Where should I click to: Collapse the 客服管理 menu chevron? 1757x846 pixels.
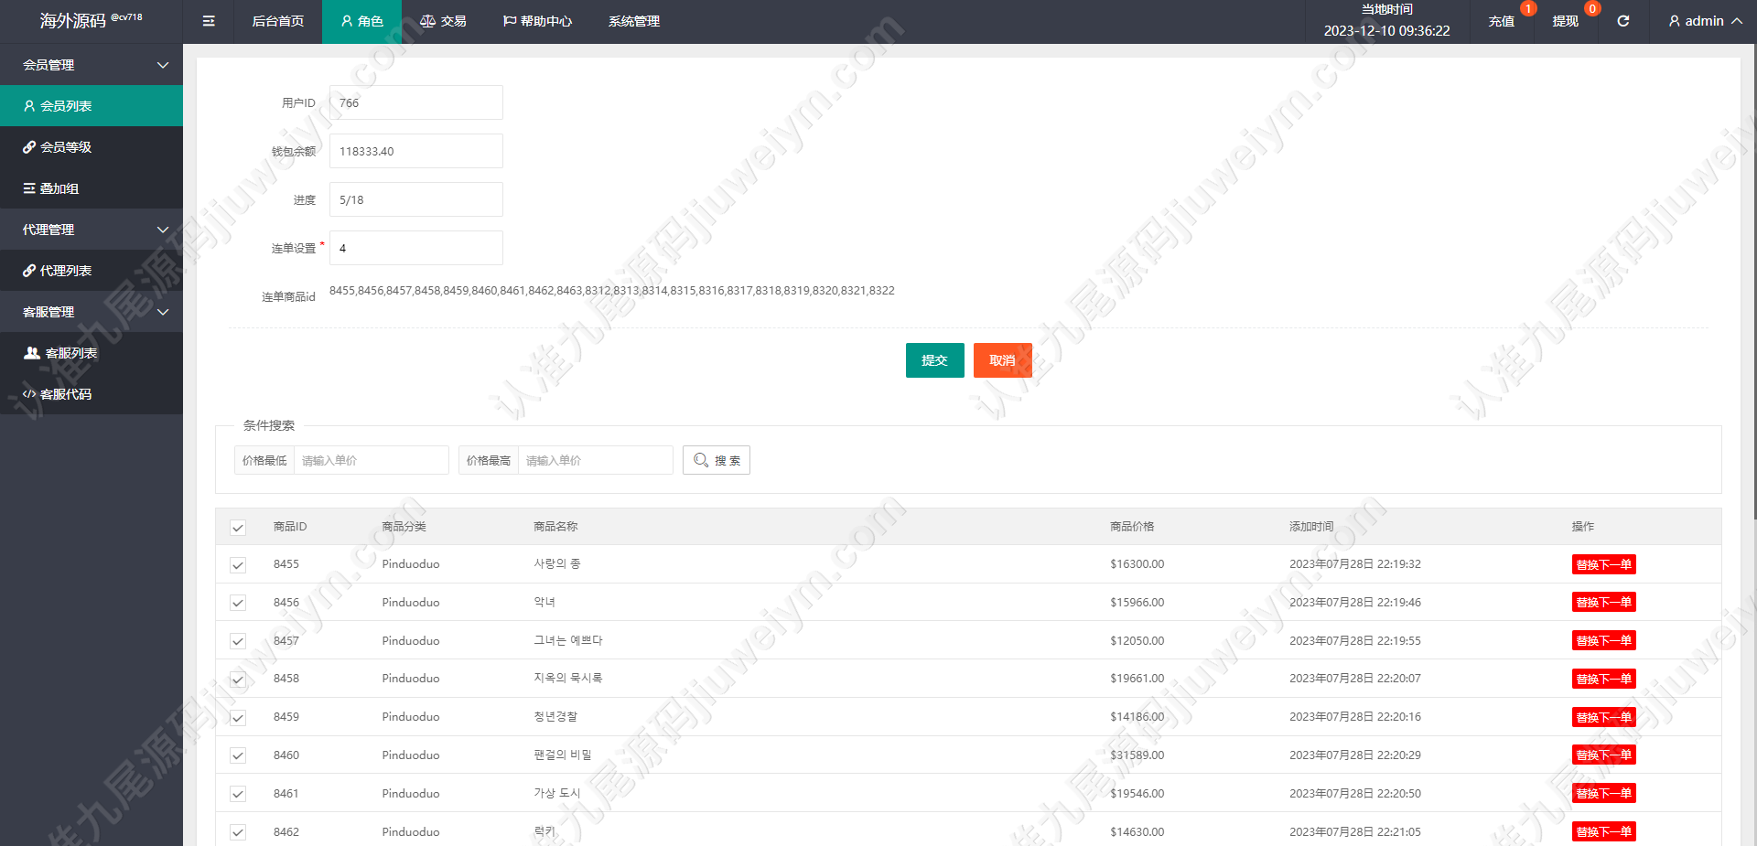tap(163, 312)
